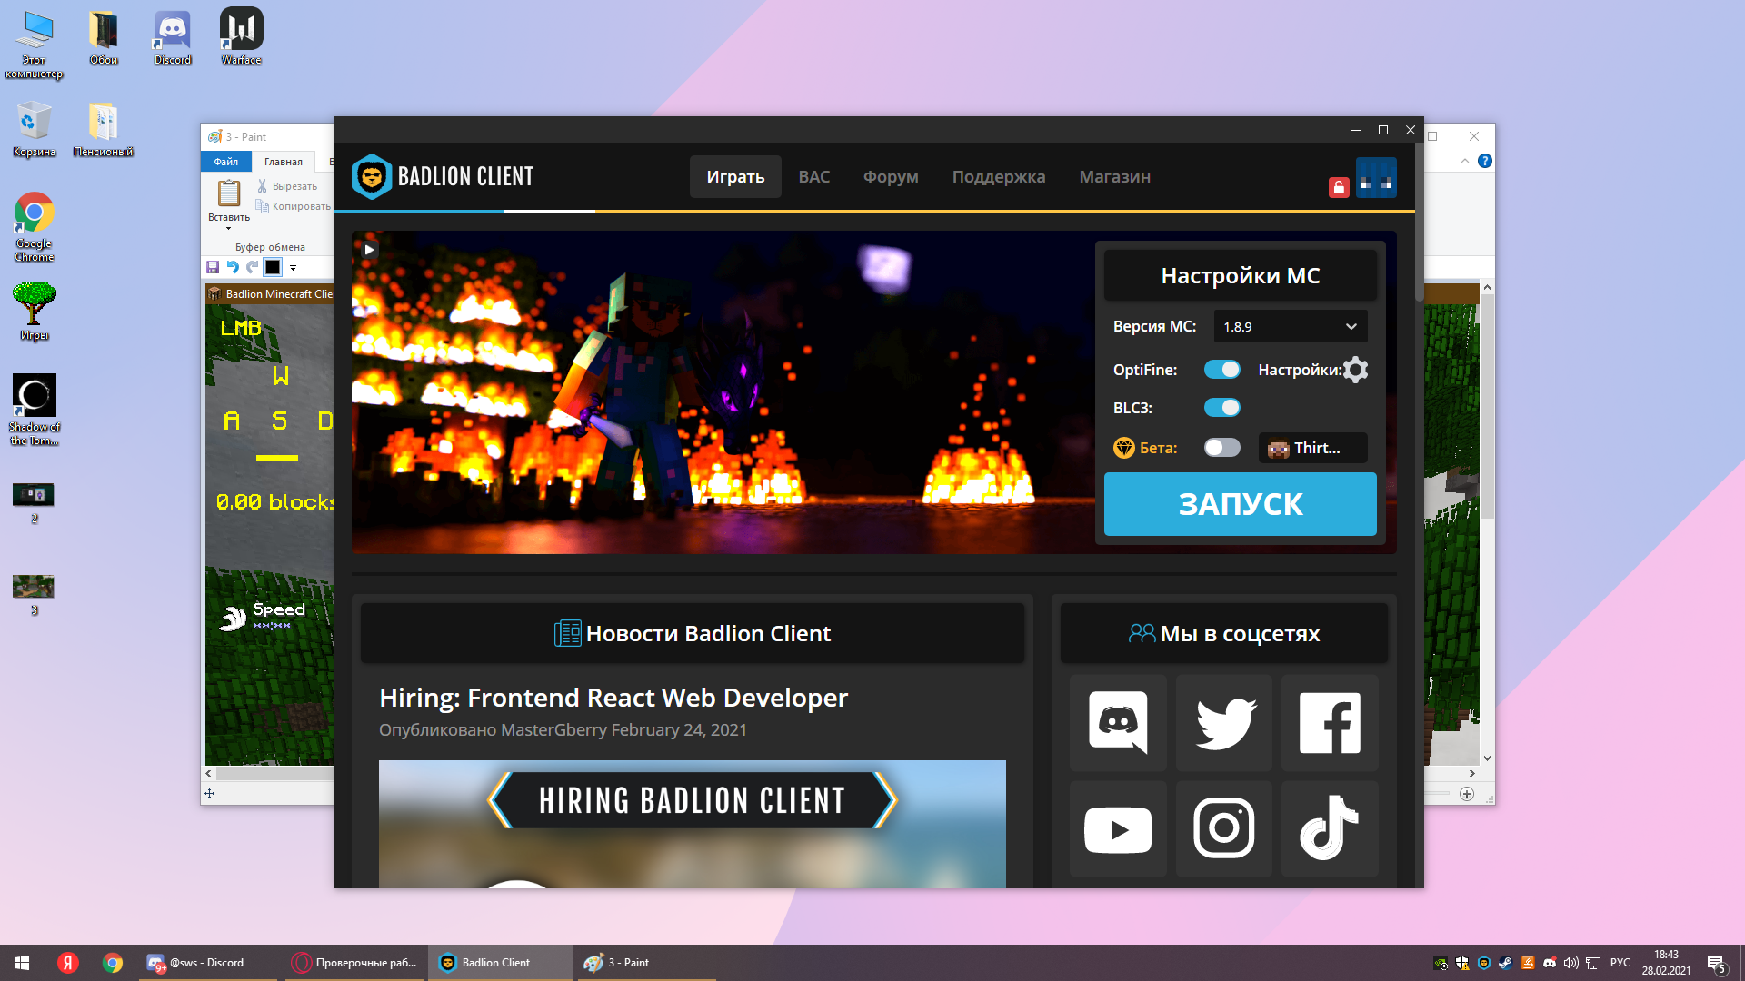1745x981 pixels.
Task: Click the Badlion Client logo
Action: point(443,176)
